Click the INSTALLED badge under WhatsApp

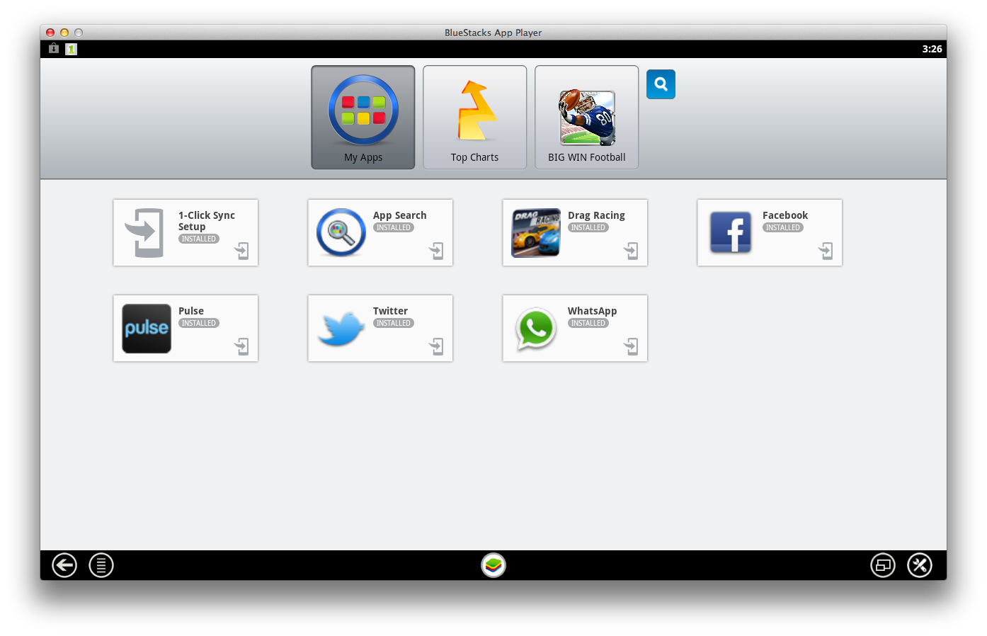point(588,323)
